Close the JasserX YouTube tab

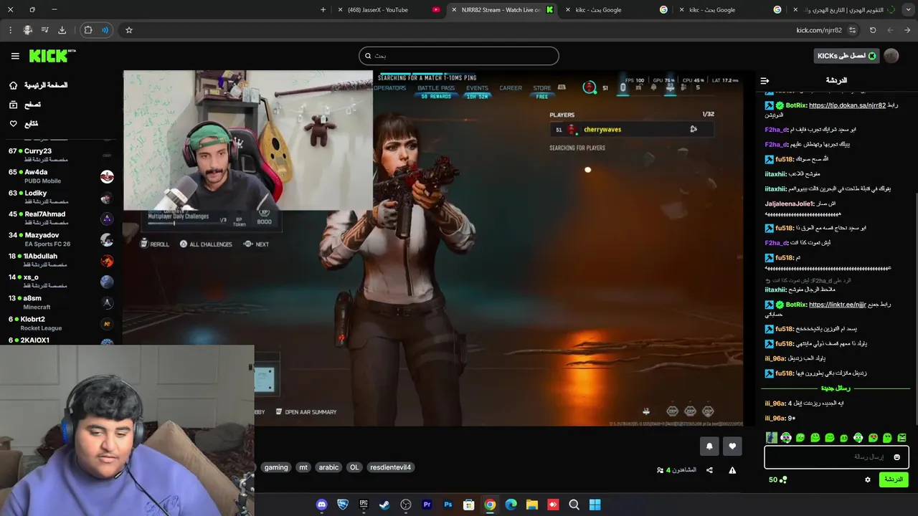pyautogui.click(x=340, y=10)
